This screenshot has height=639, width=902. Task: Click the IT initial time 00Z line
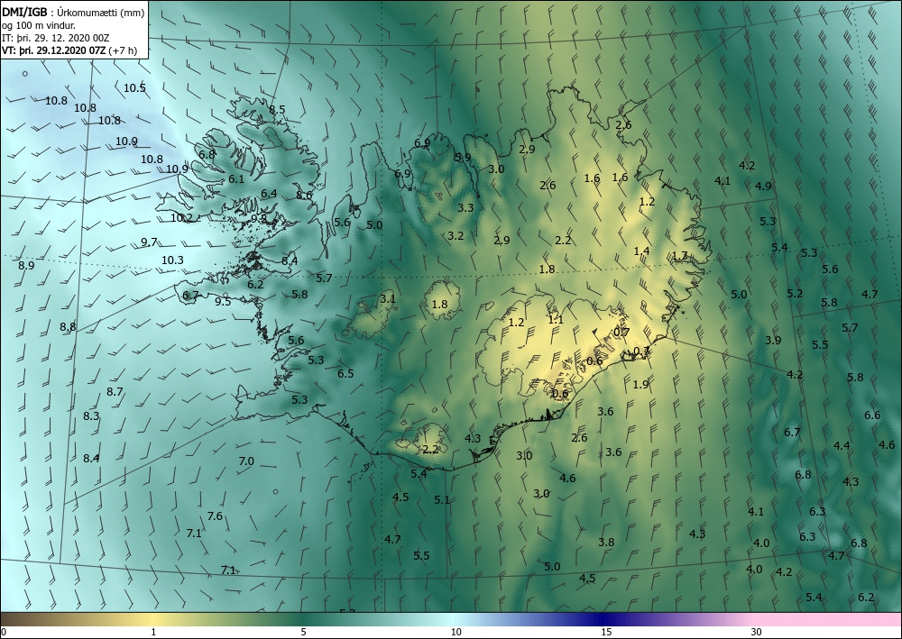point(56,38)
